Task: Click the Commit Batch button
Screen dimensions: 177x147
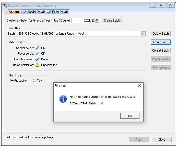Action: [160, 51]
